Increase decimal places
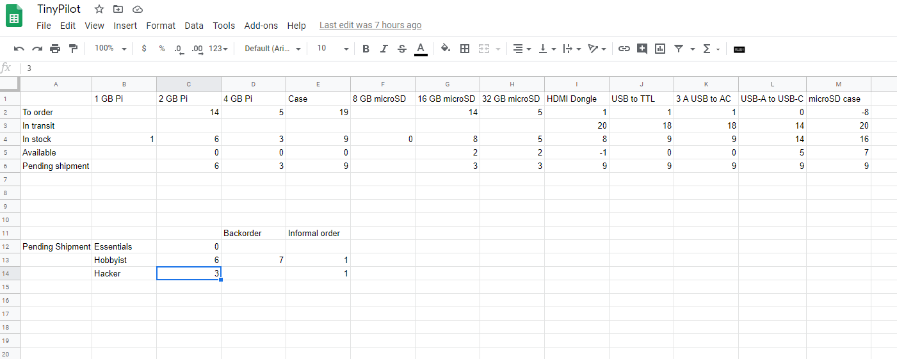 tap(197, 49)
